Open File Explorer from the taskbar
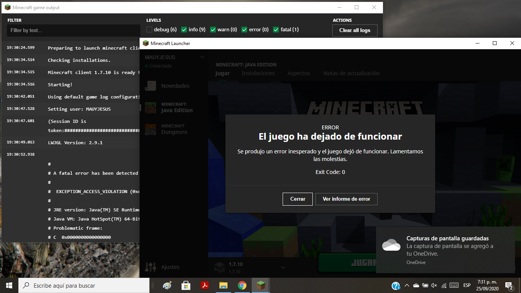The image size is (521, 293). [x=223, y=285]
